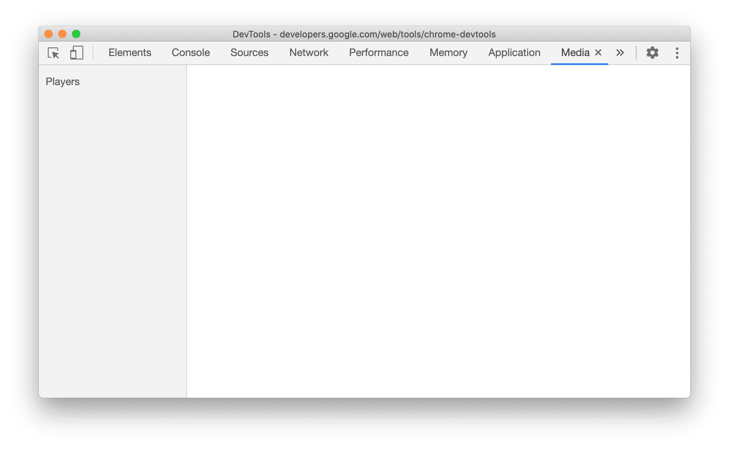The width and height of the screenshot is (729, 449).
Task: Switch to the Console tab
Action: coord(191,53)
